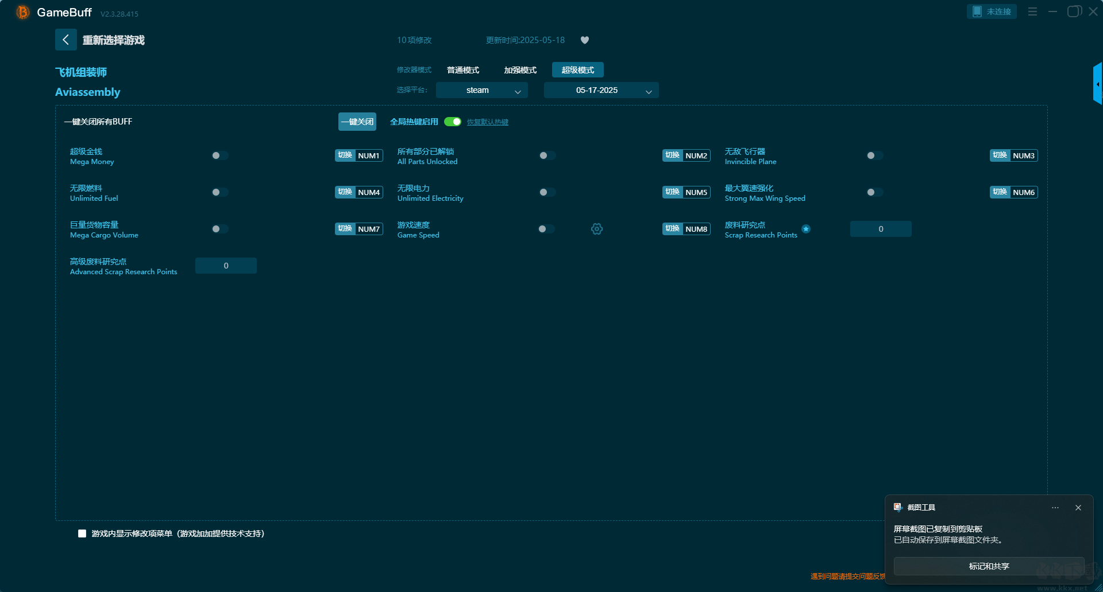Image resolution: width=1103 pixels, height=592 pixels.
Task: Click Advanced Scrap Research Points input field
Action: point(226,266)
